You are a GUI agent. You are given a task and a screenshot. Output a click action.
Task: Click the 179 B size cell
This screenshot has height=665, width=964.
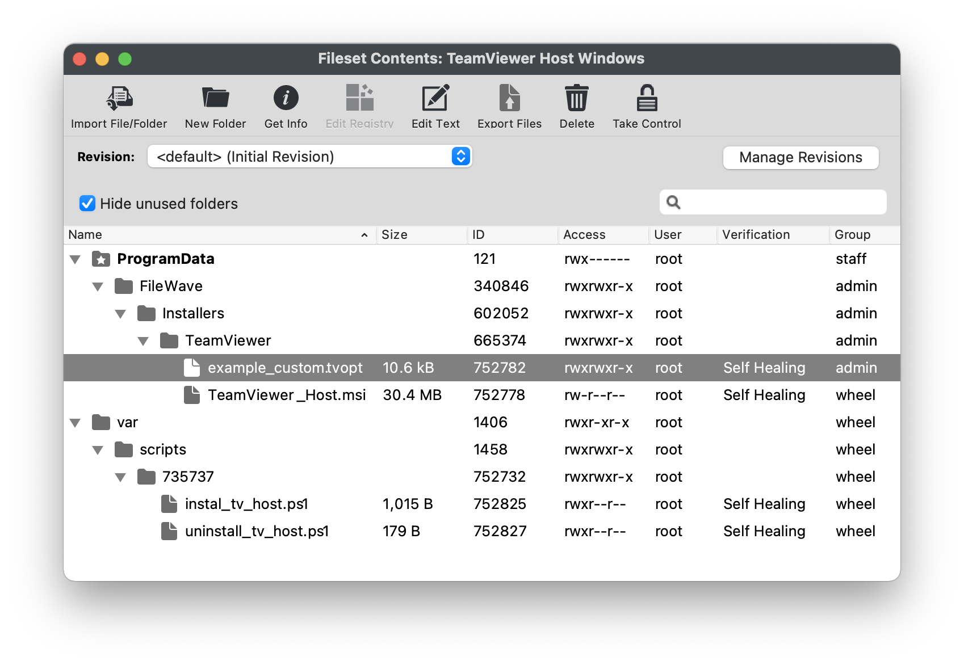point(401,531)
